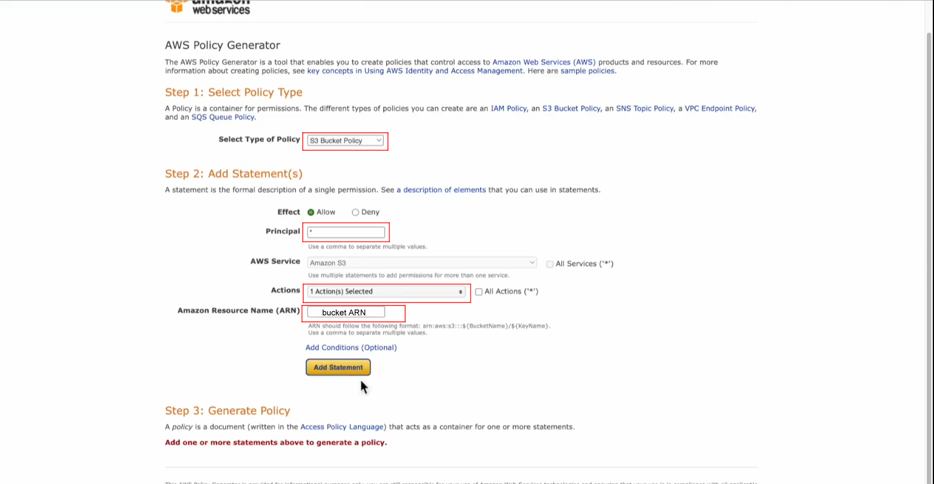934x484 pixels.
Task: Click the Amazon Resource Name (ARN) field
Action: coord(346,312)
